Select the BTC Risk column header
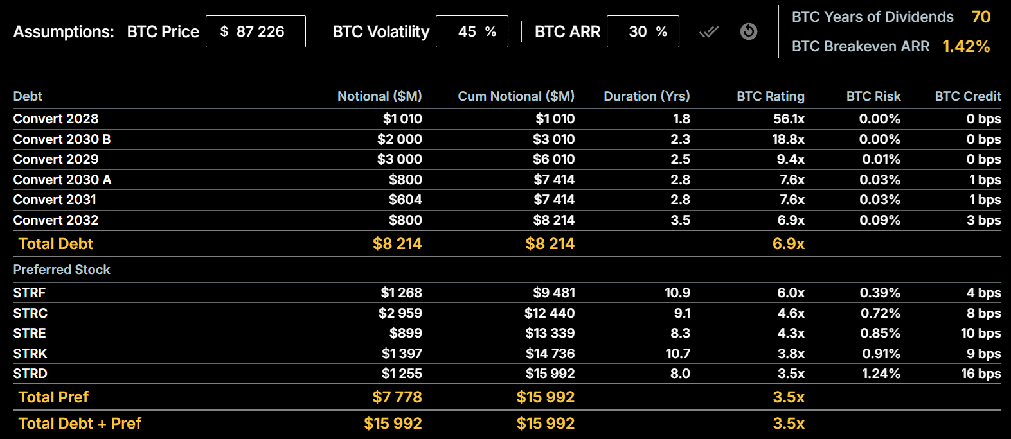This screenshot has height=439, width=1011. point(873,96)
